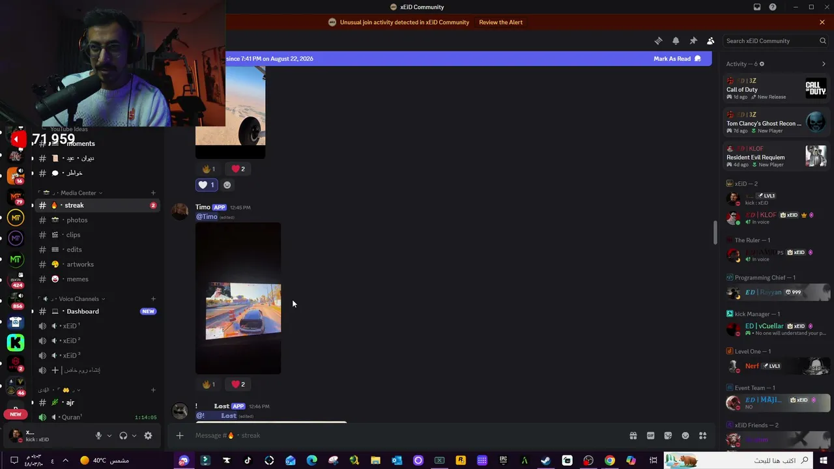Open headphone output options dropdown
This screenshot has height=469, width=834.
134,436
